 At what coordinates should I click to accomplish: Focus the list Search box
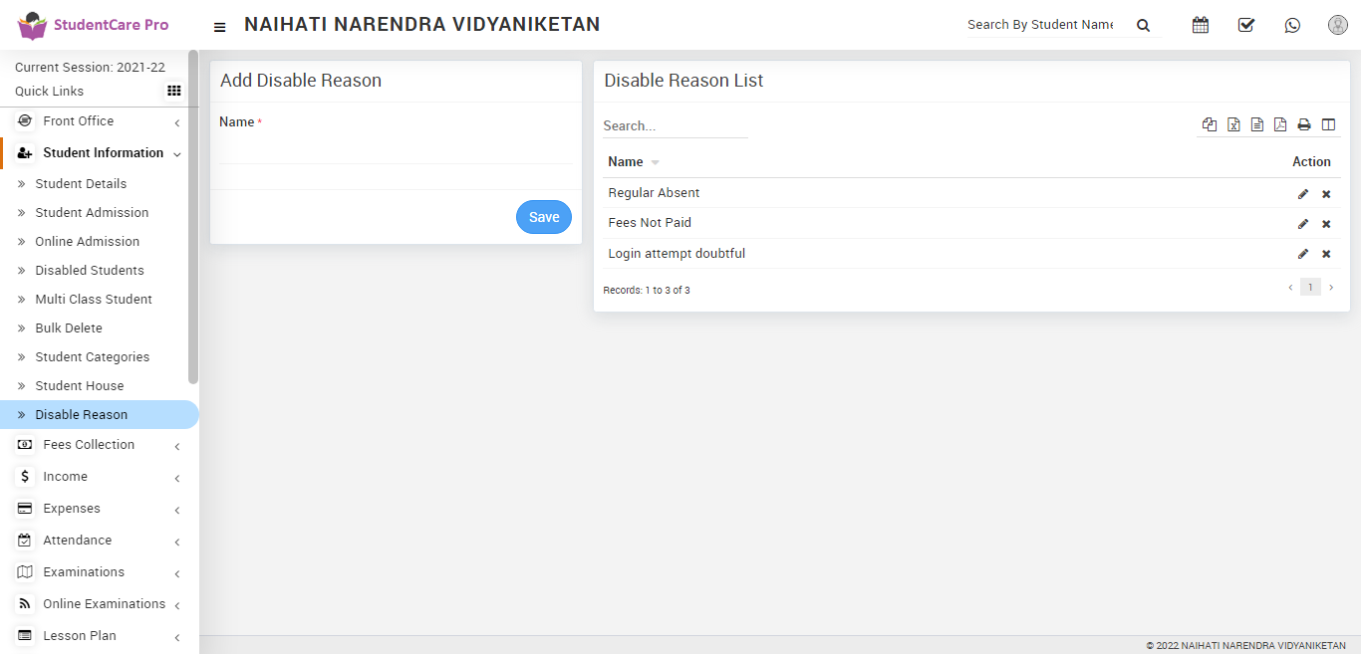[x=676, y=125]
